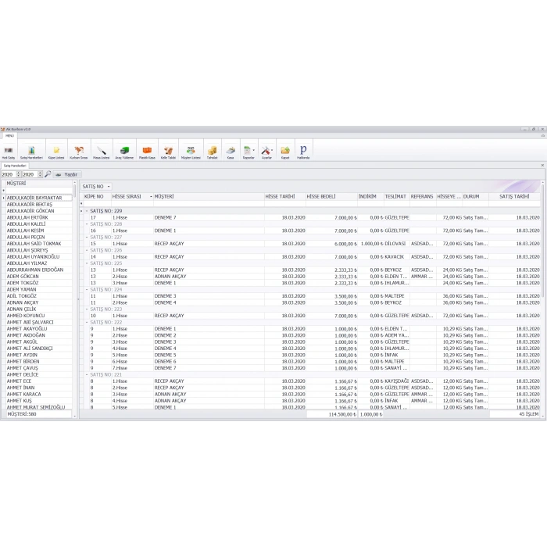547x547 pixels.
Task: Click the Satış Hareketleri toolbar icon
Action: [x=31, y=150]
